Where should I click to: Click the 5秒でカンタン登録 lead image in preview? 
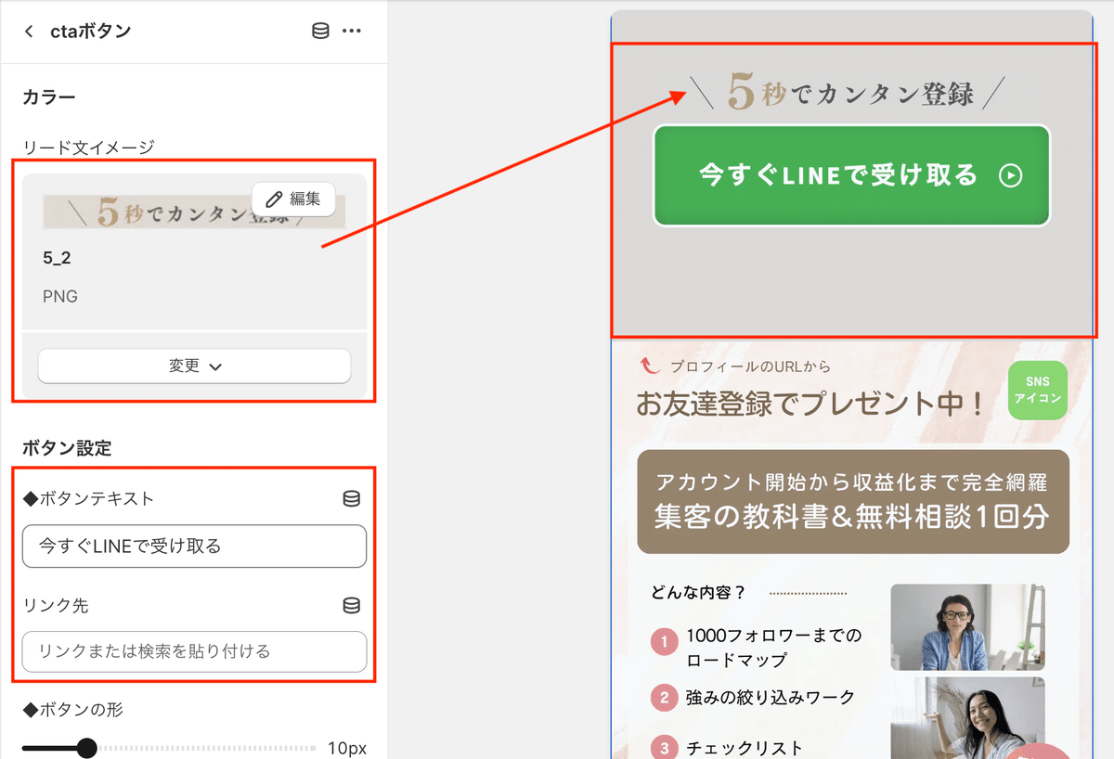847,94
